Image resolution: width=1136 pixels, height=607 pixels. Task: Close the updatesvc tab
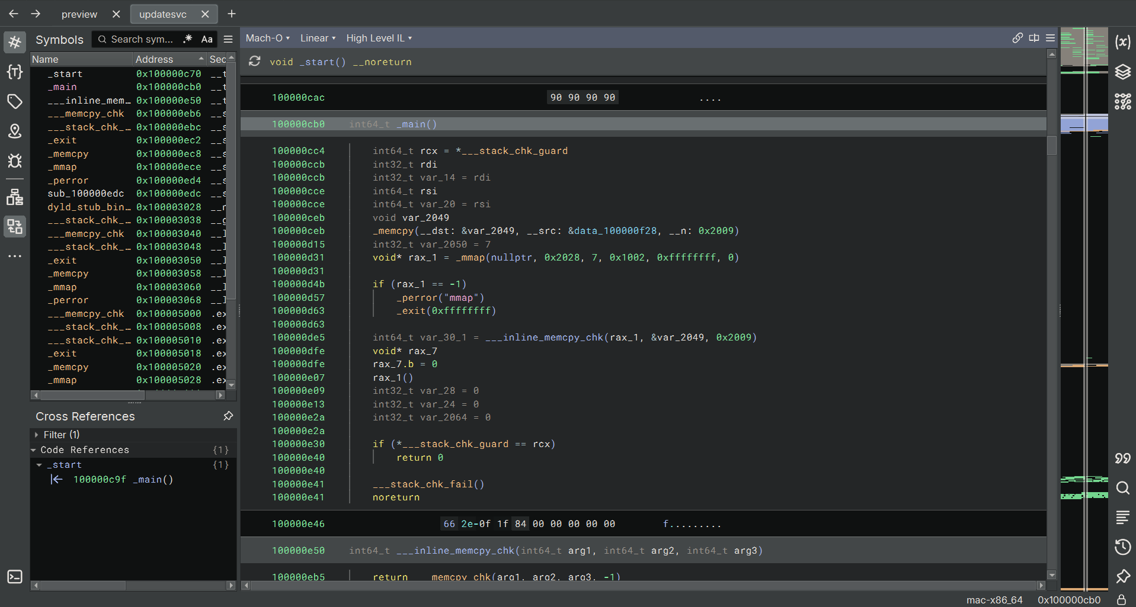tap(205, 14)
